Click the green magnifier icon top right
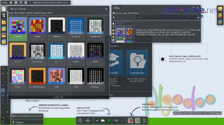 [220, 22]
